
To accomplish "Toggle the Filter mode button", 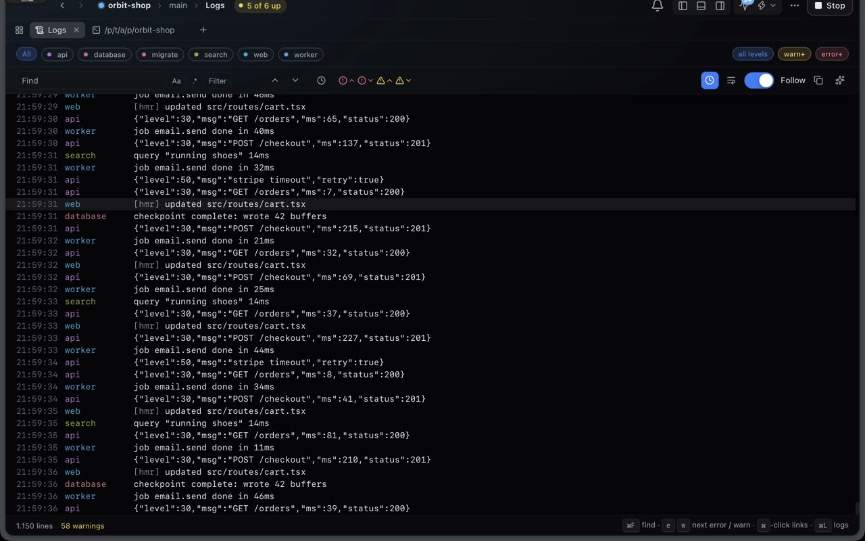I will click(218, 80).
